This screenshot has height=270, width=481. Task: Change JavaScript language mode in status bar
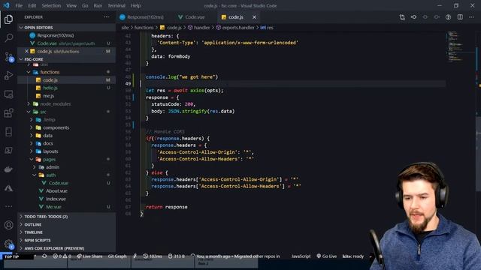[x=301, y=256]
